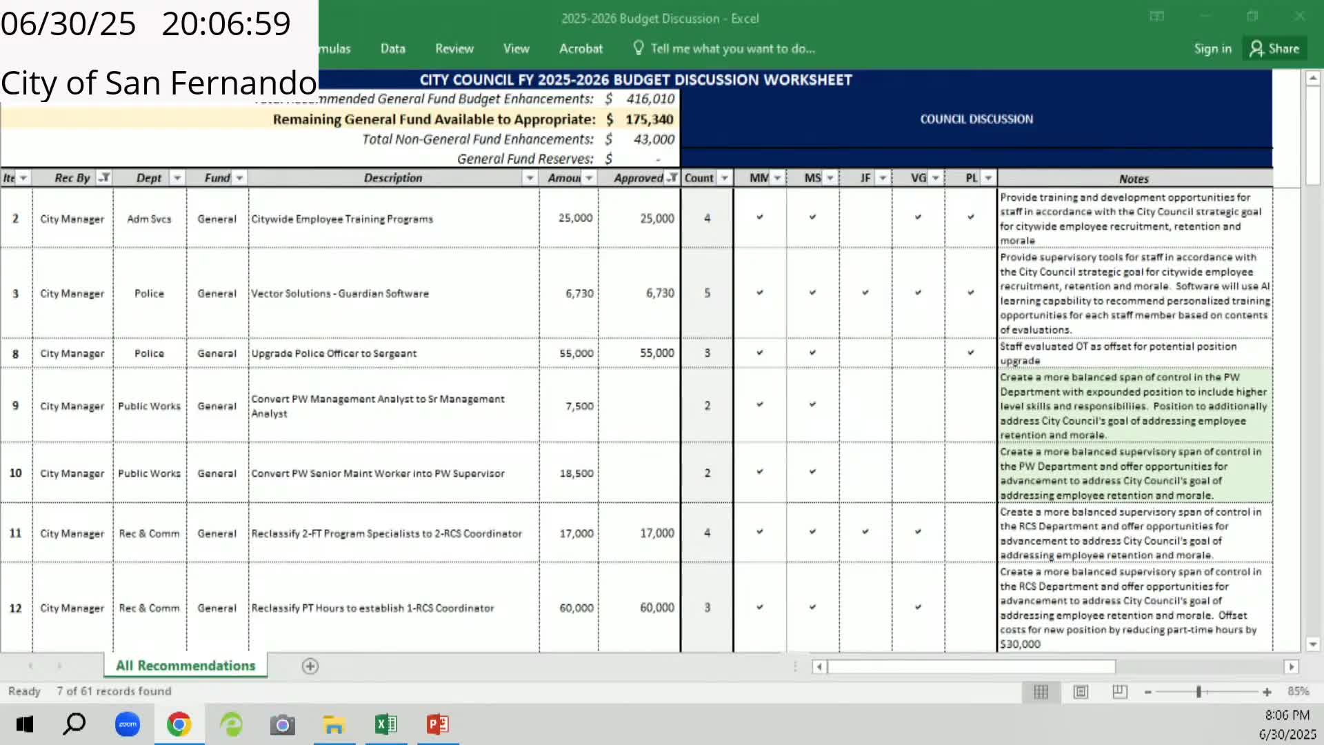The width and height of the screenshot is (1324, 745).
Task: Open the Dept column filter dropdown
Action: click(x=177, y=178)
